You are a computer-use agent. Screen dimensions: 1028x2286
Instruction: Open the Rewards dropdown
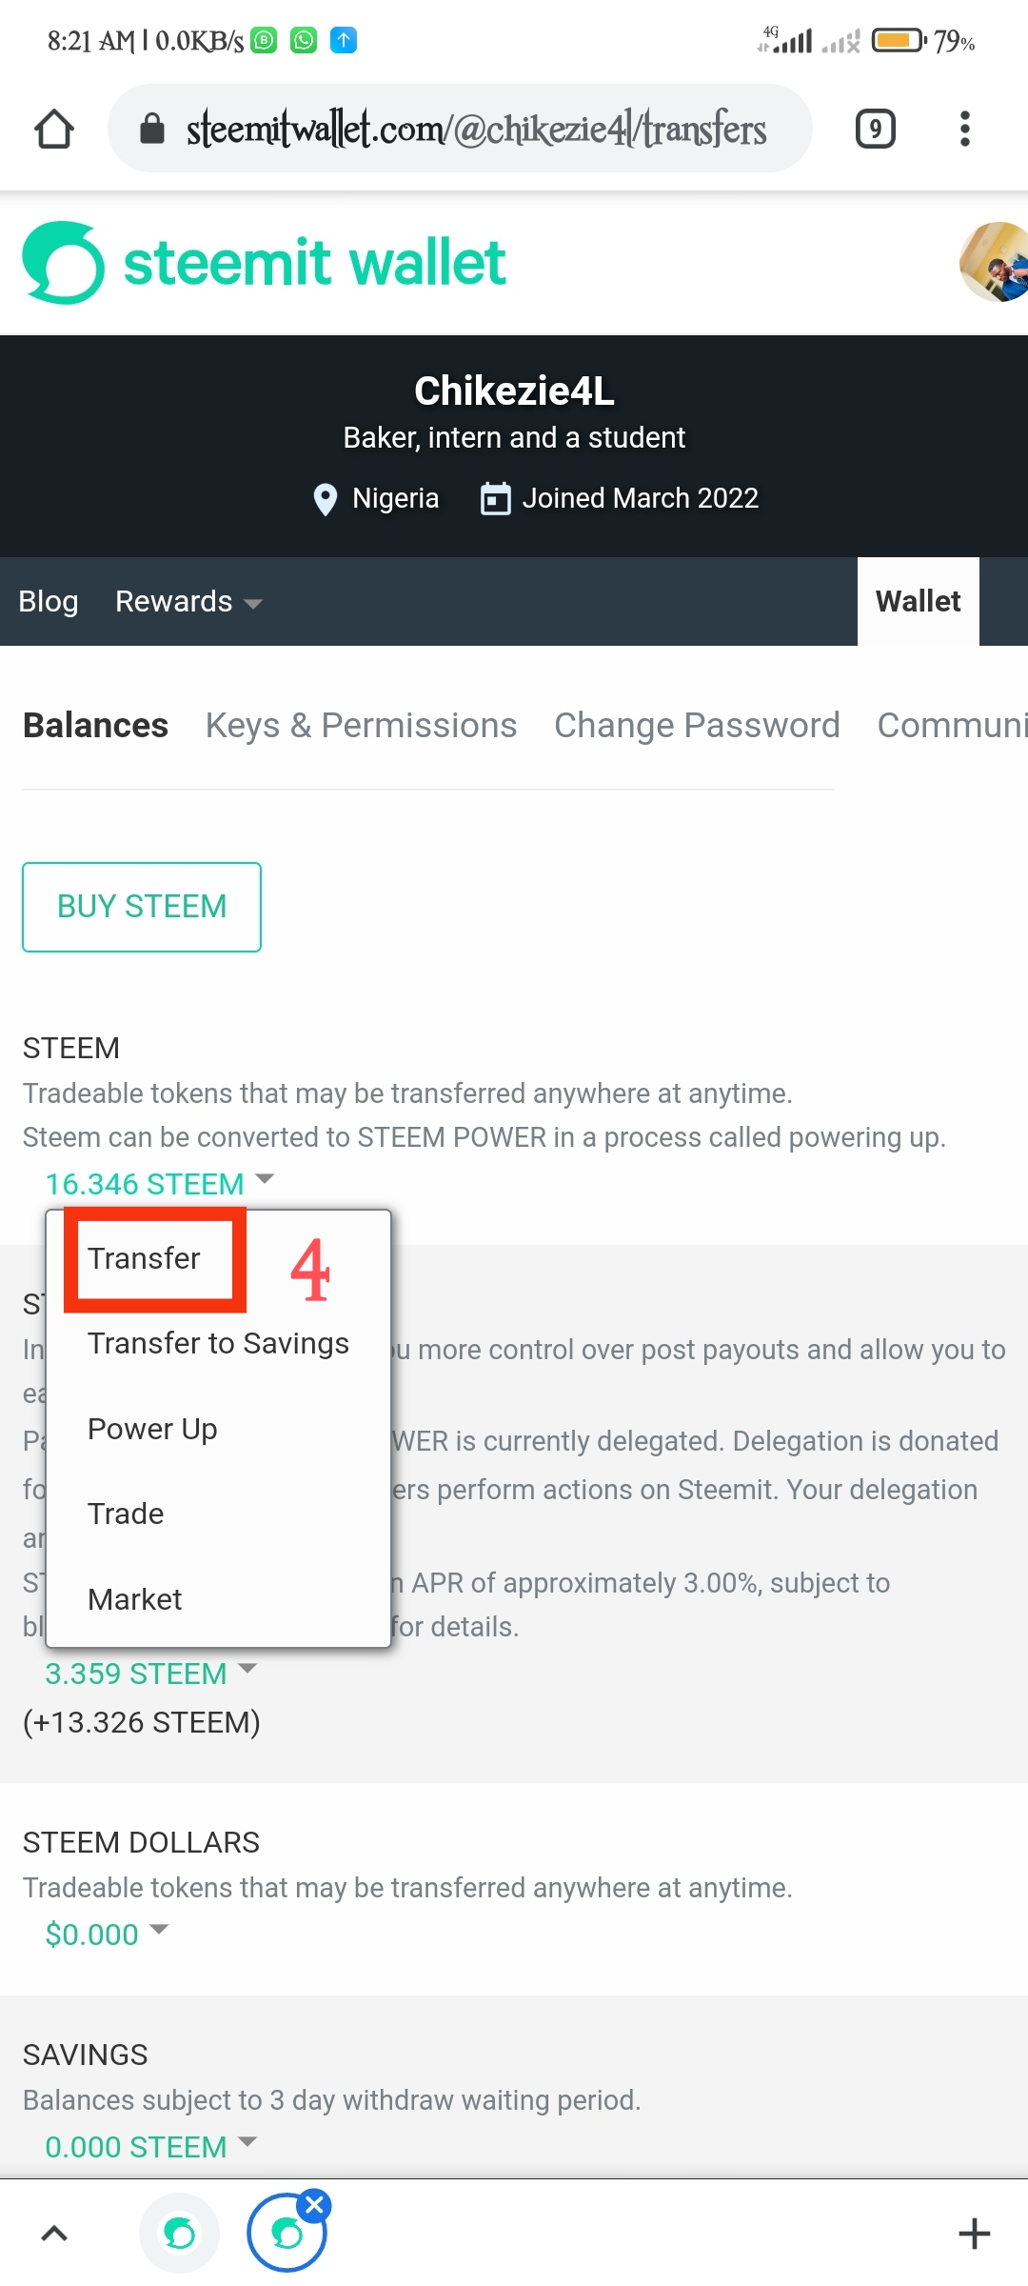[x=188, y=602]
